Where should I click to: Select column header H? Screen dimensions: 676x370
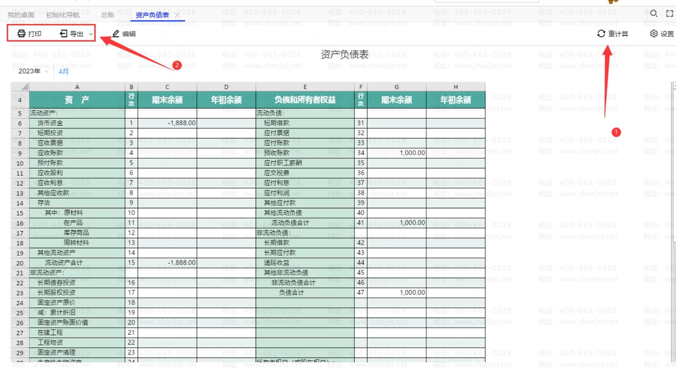coord(455,87)
